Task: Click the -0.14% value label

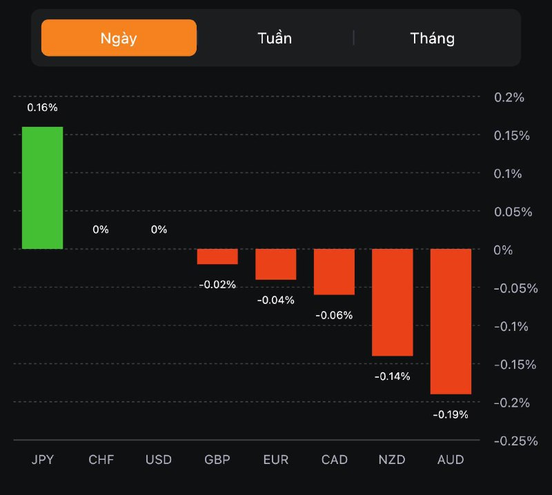Action: click(393, 376)
